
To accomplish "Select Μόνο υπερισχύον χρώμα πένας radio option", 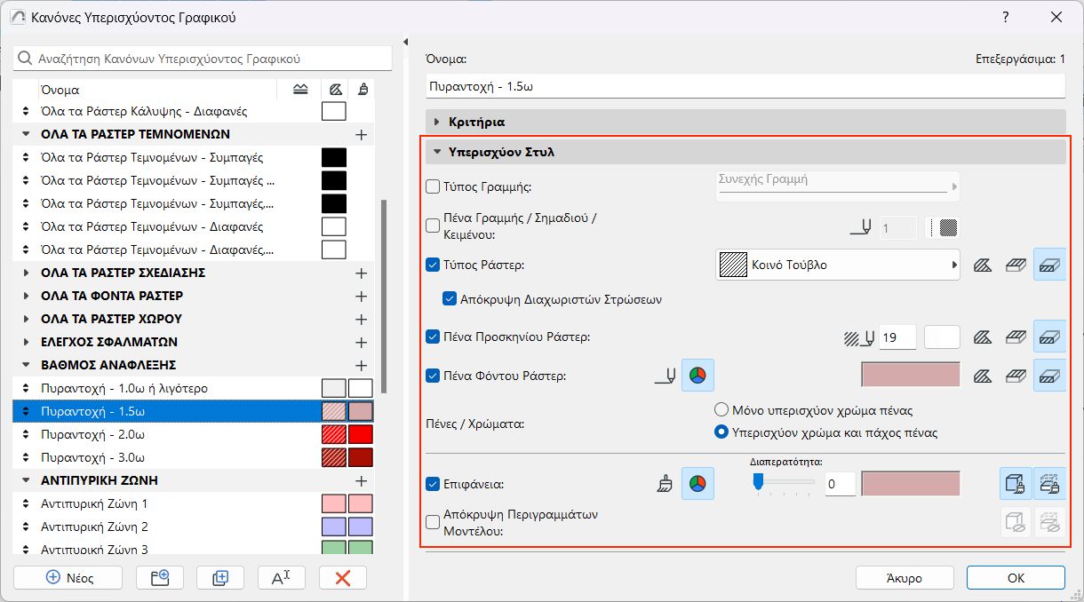I will [x=721, y=410].
